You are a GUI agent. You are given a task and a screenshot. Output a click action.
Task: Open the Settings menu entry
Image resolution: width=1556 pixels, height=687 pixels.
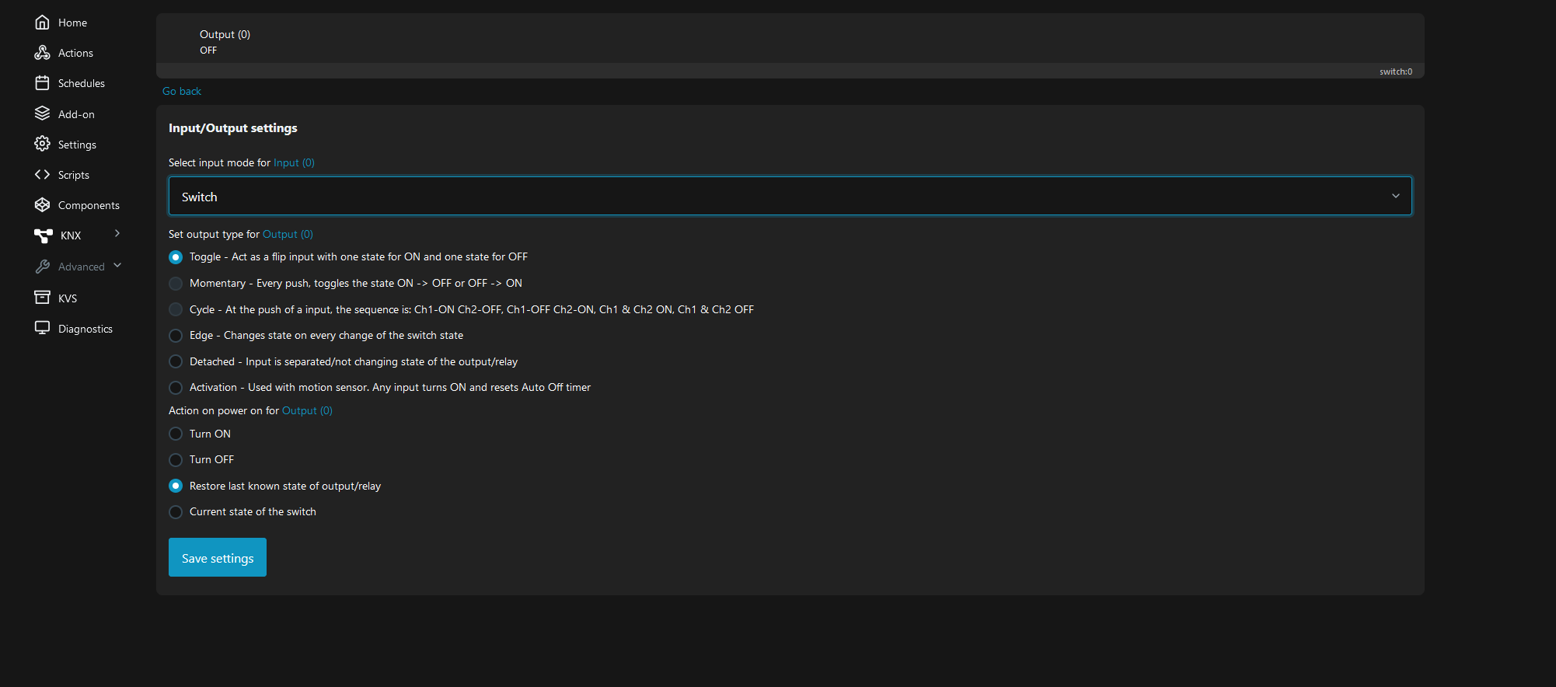(x=77, y=145)
